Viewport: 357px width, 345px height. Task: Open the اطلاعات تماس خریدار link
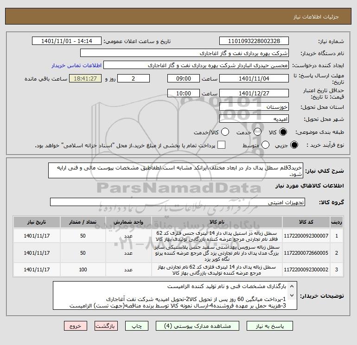76,65
